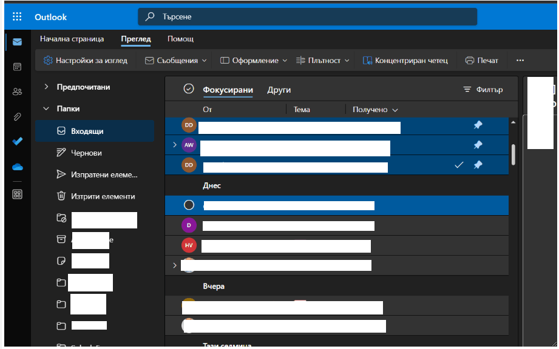Image resolution: width=559 pixels, height=349 pixels.
Task: Expand conversation thread below HV message
Action: click(x=175, y=265)
